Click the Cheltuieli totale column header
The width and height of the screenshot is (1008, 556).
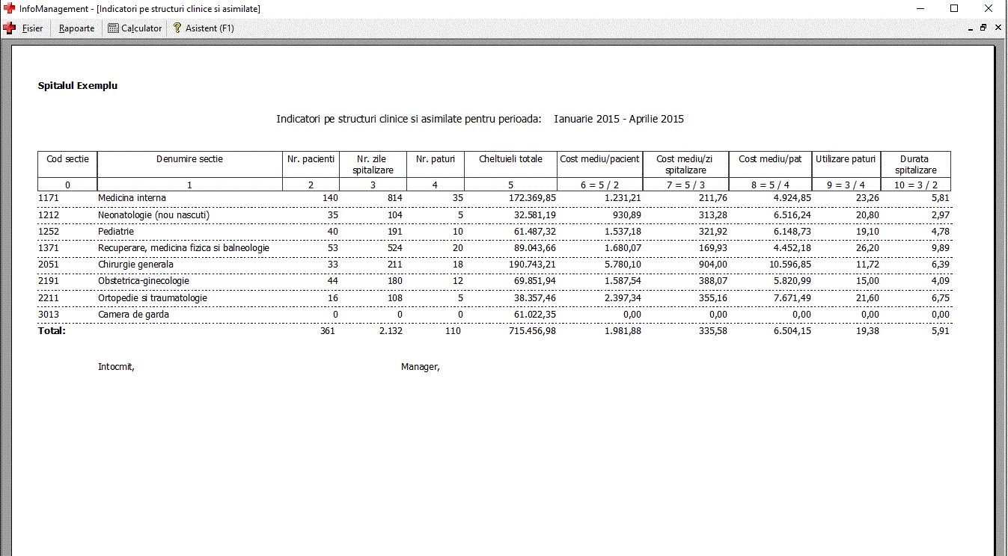510,159
